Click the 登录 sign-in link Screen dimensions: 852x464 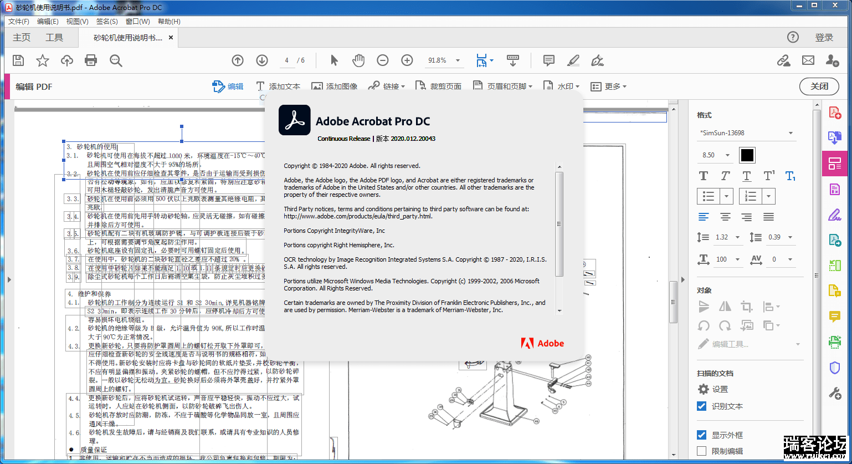click(x=824, y=38)
